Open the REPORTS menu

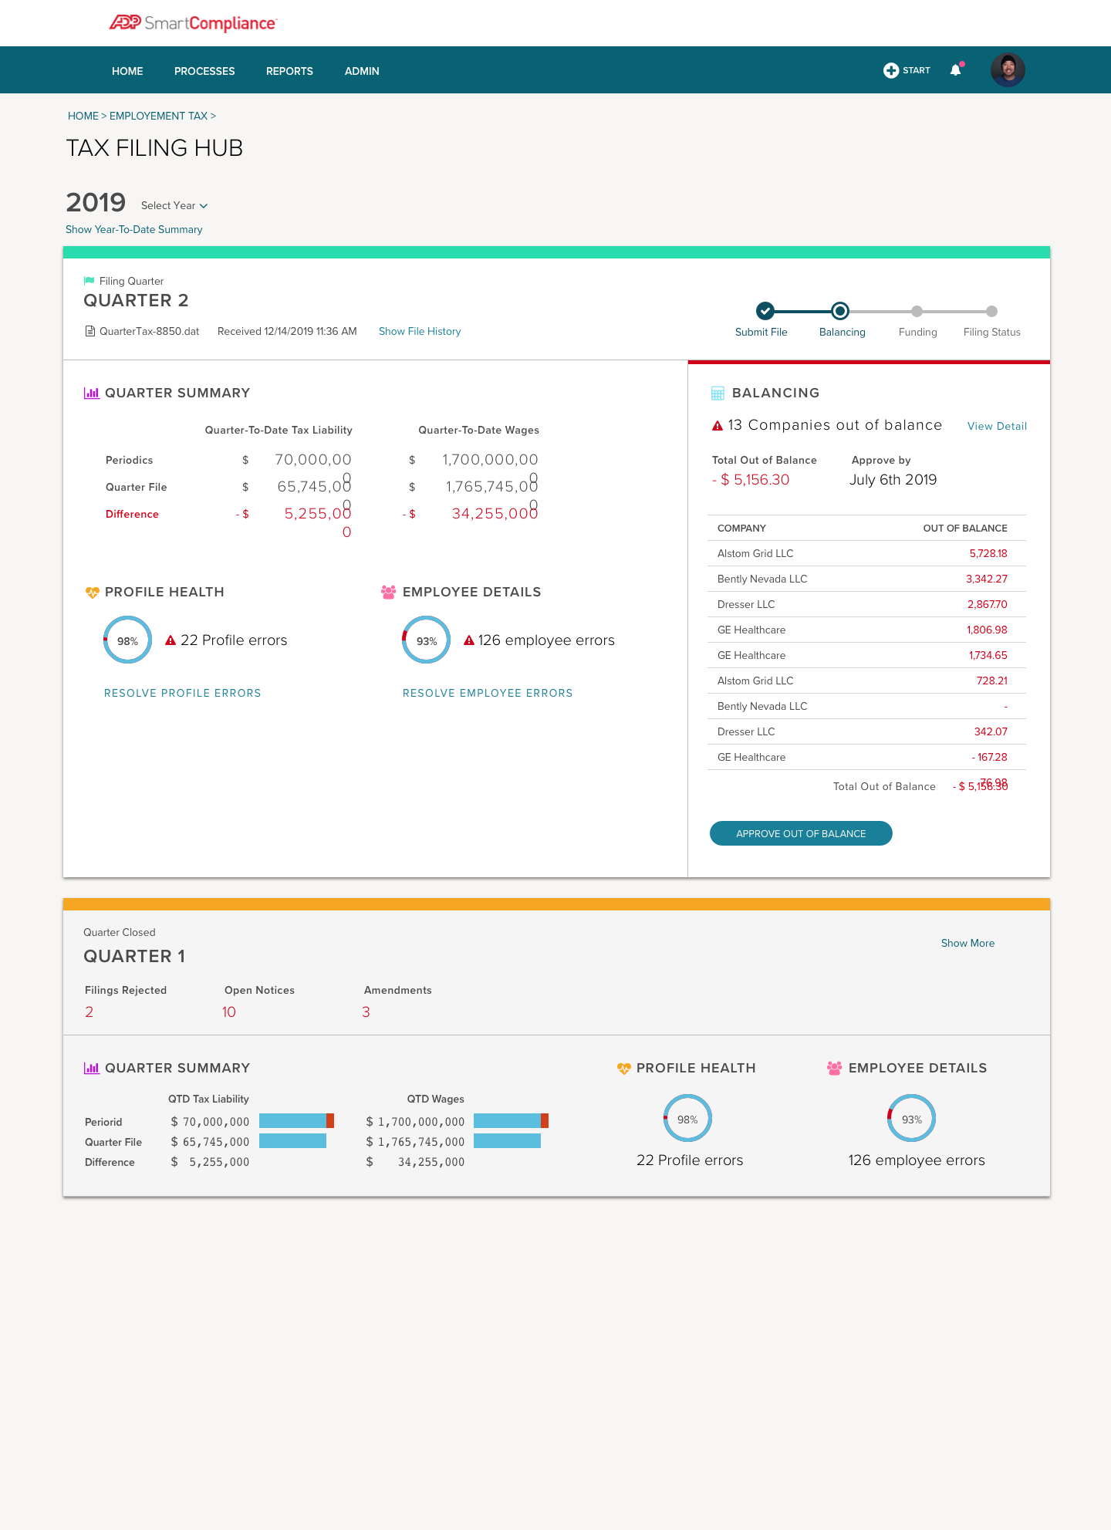click(289, 71)
